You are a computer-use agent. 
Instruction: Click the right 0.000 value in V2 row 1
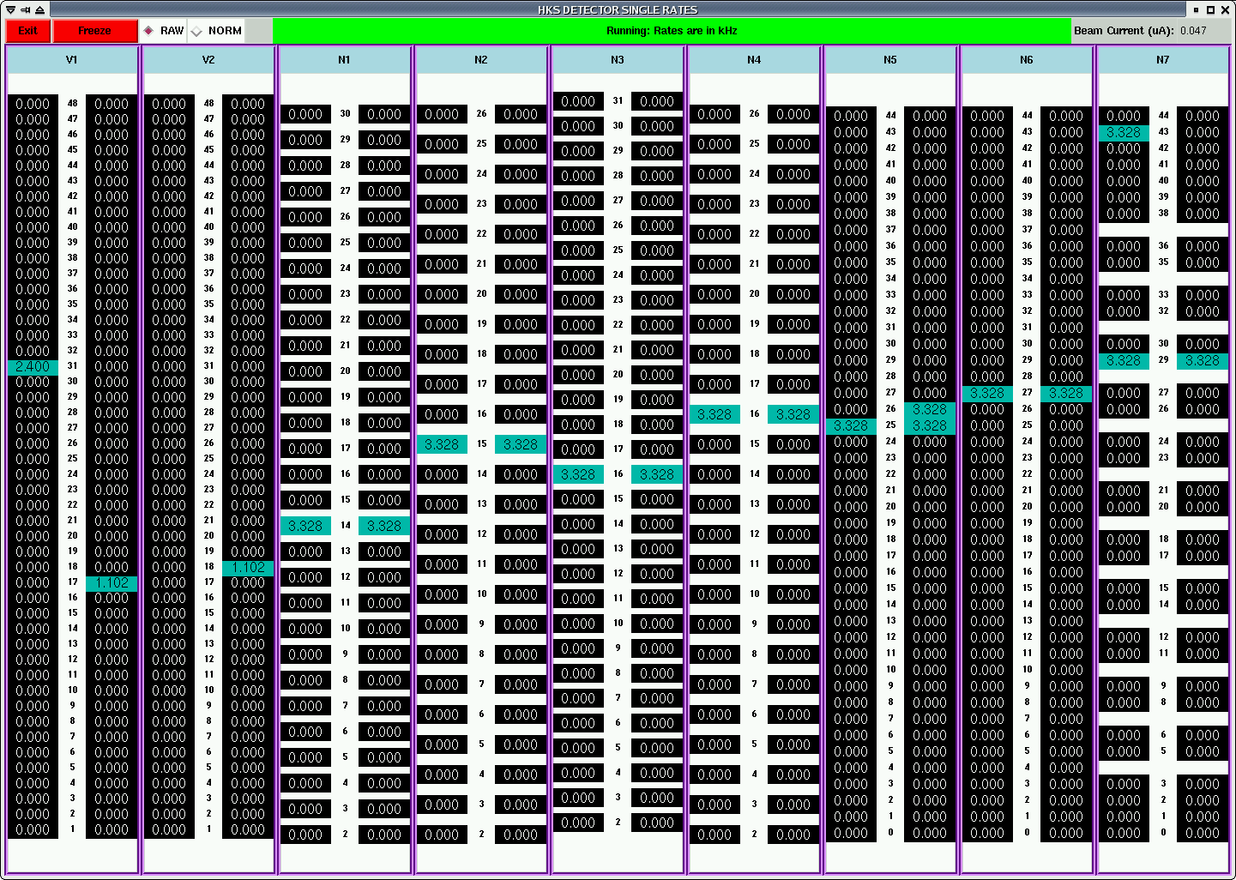[248, 830]
